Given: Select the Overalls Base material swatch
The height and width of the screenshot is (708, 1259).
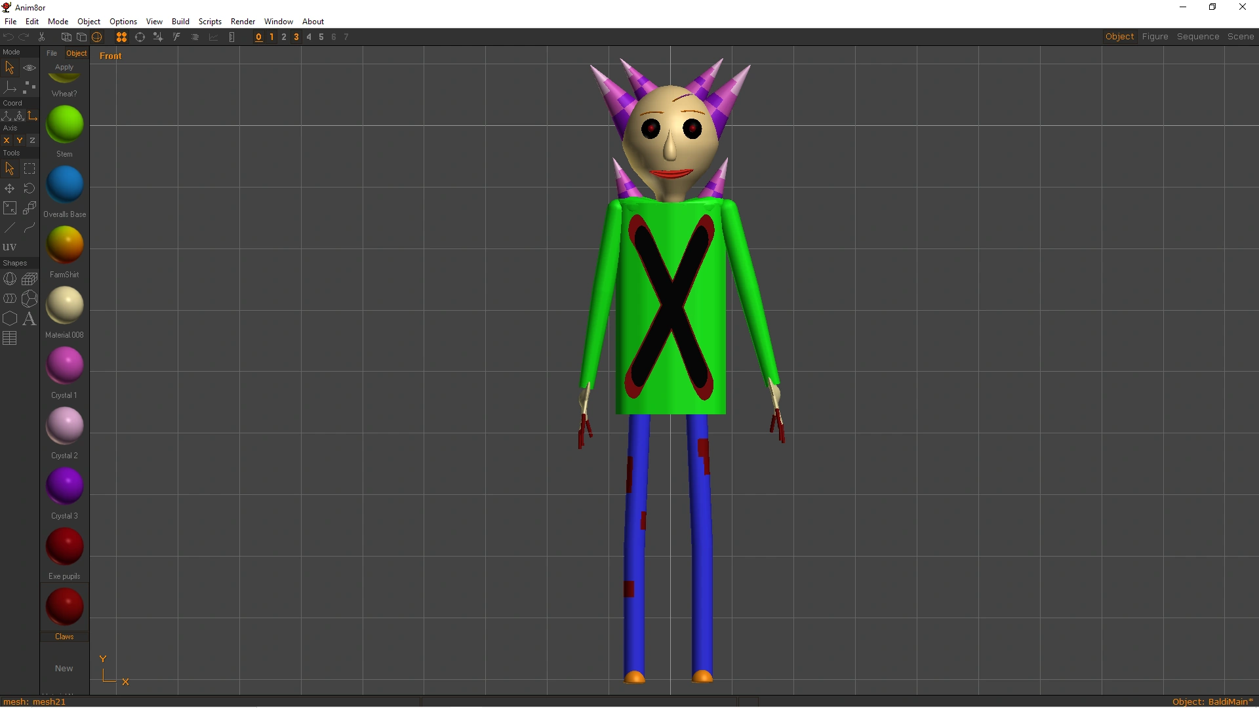Looking at the screenshot, I should coord(64,184).
